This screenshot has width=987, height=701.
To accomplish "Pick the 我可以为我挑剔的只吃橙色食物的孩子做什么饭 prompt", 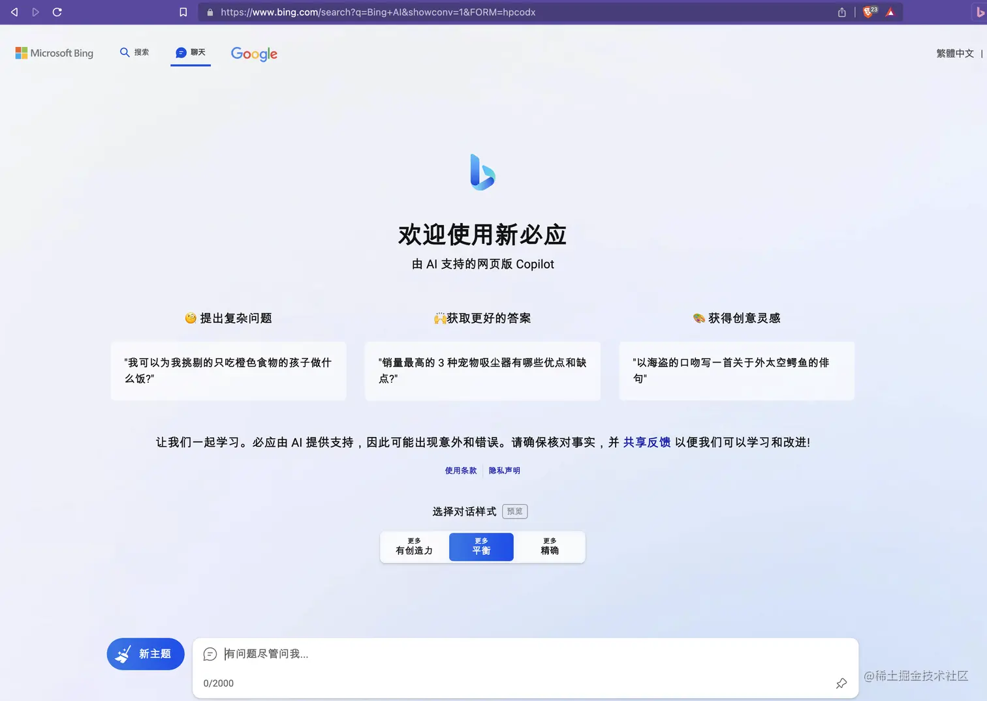I will tap(228, 370).
